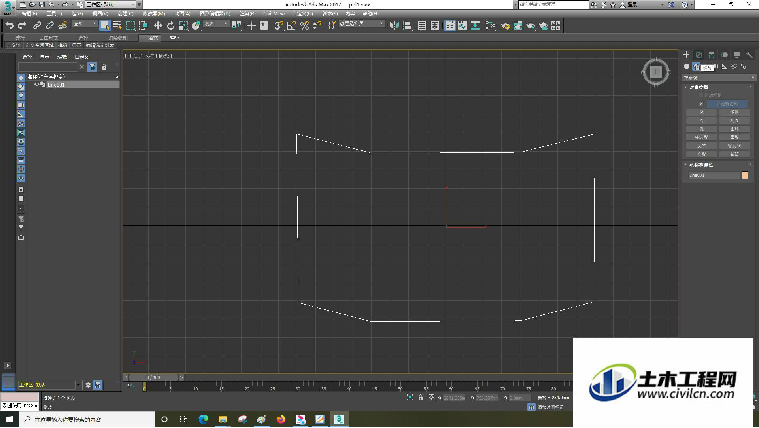Click the Undo arrow in main toolbar
The height and width of the screenshot is (428, 759).
(9, 26)
